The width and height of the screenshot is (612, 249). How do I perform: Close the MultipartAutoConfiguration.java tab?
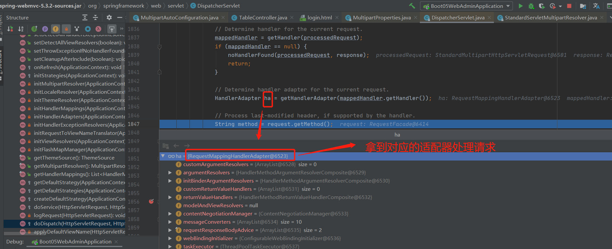pos(223,17)
